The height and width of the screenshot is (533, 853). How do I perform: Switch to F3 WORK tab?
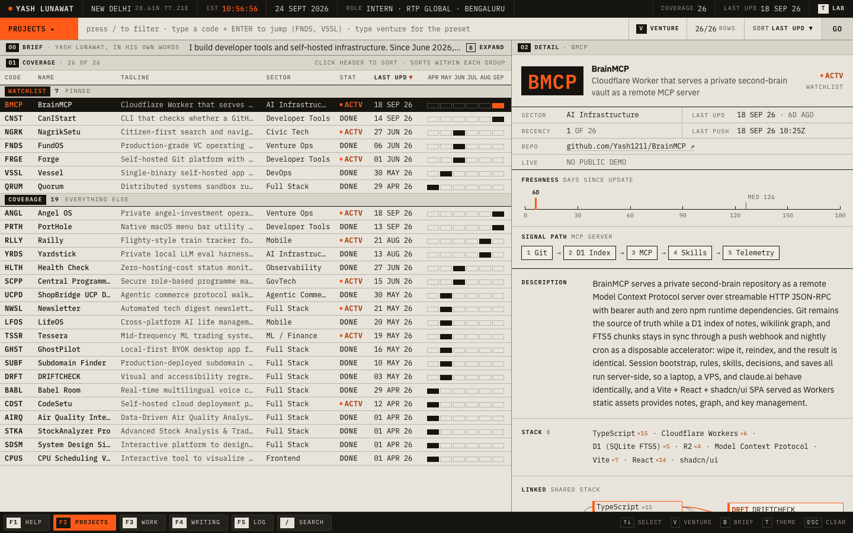tap(143, 522)
